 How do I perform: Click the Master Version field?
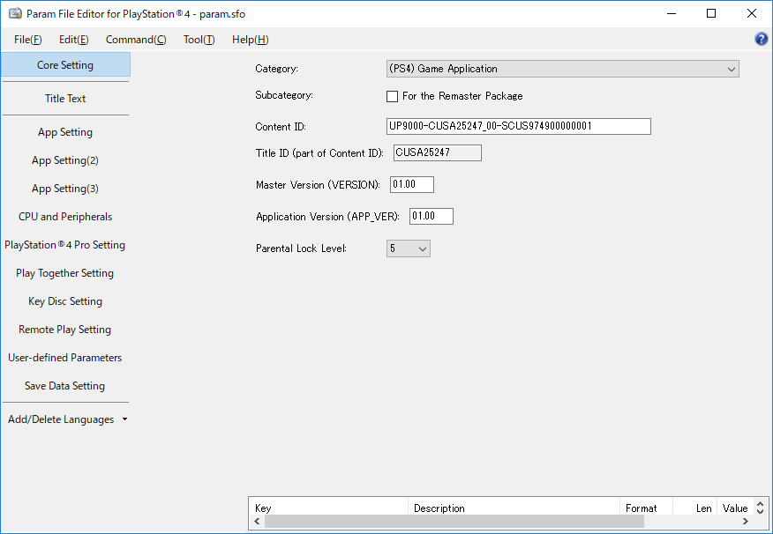pyautogui.click(x=411, y=184)
